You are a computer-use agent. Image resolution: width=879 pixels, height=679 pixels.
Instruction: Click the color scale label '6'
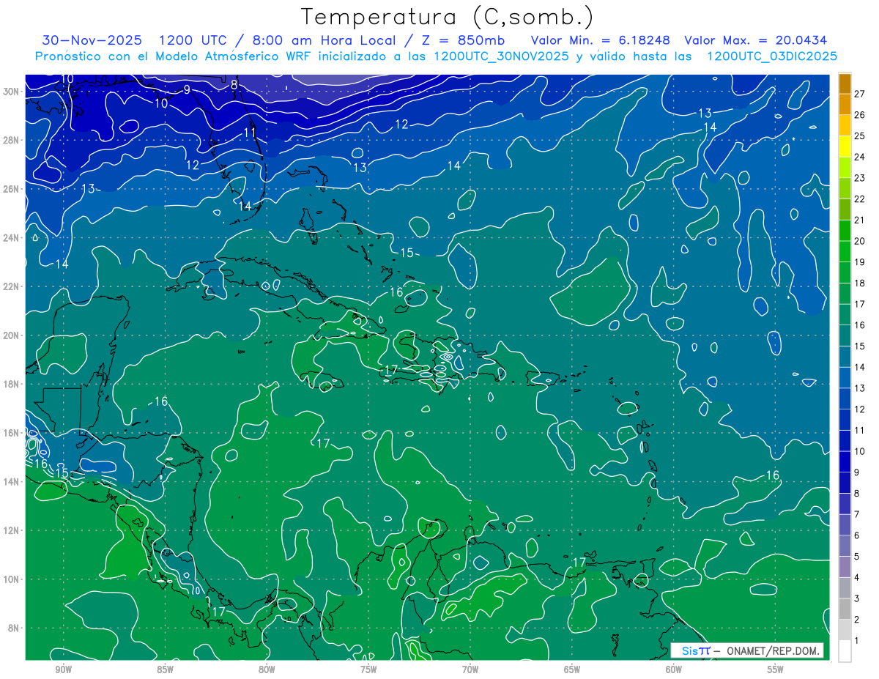tap(857, 535)
